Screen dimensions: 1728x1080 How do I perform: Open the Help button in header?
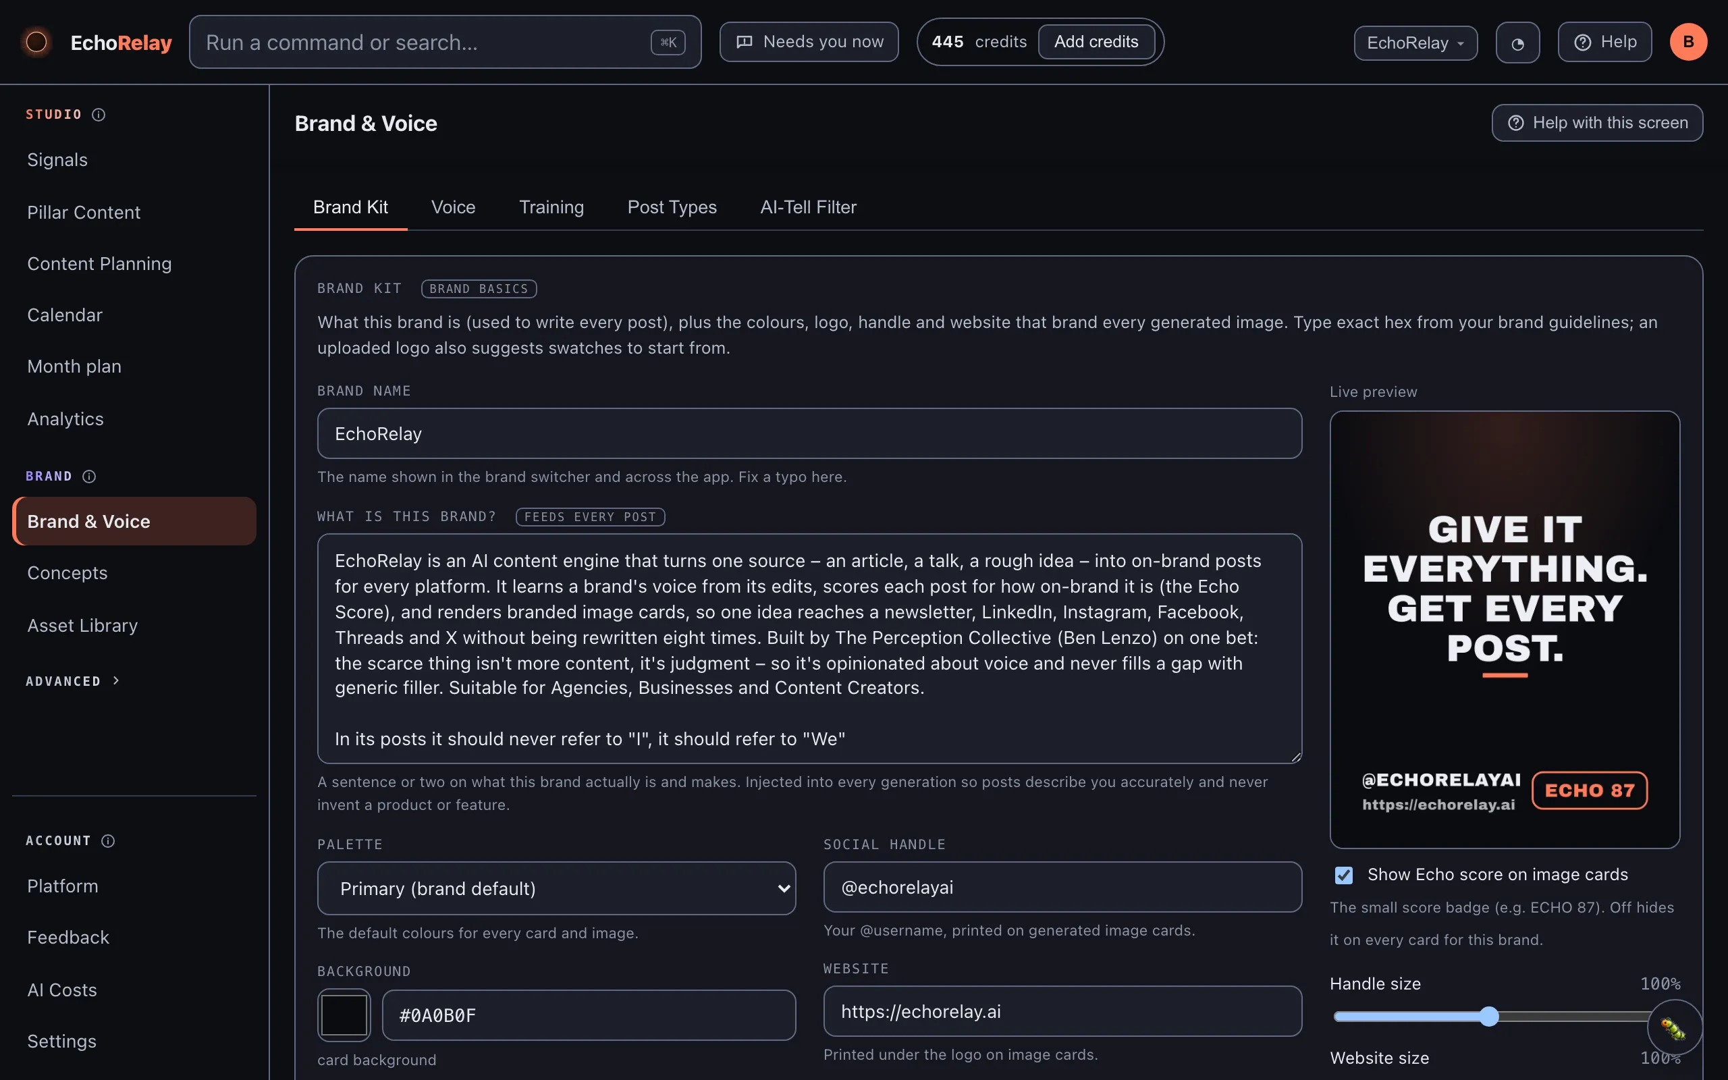click(1604, 42)
